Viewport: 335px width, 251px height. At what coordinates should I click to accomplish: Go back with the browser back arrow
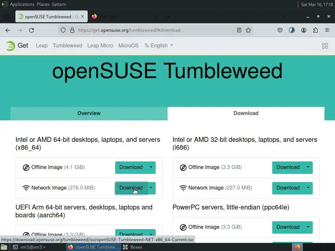[8, 30]
